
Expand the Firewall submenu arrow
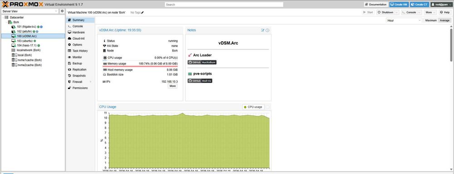tap(91, 82)
